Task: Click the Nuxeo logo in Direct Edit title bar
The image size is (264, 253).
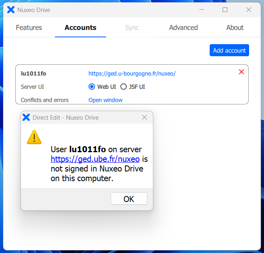Action: [x=26, y=117]
